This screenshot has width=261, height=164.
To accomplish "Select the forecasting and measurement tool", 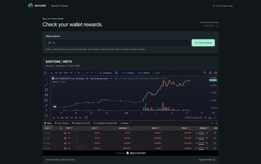I will click(46, 100).
